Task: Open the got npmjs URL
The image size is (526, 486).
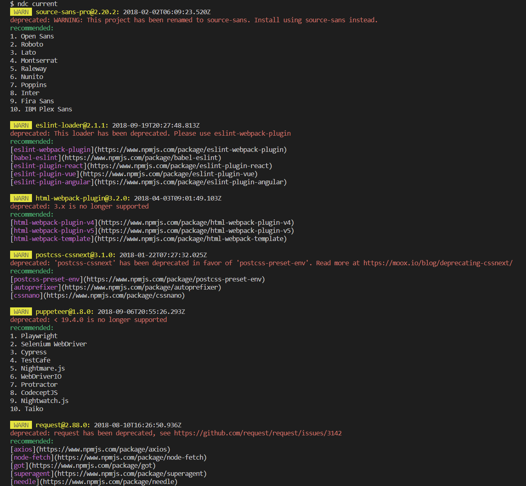Action: [x=92, y=466]
